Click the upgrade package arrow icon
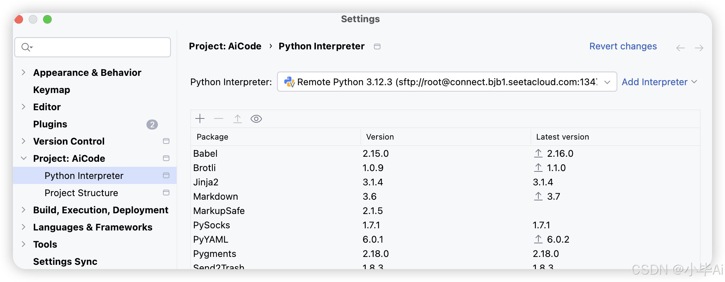Viewport: 725px width, 282px height. click(238, 119)
